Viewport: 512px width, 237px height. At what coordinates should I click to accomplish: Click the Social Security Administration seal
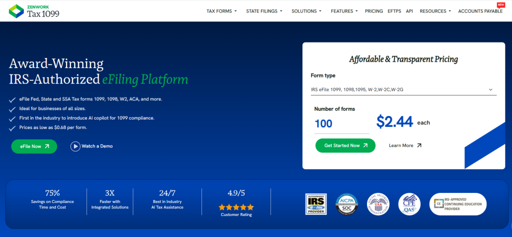point(378,204)
